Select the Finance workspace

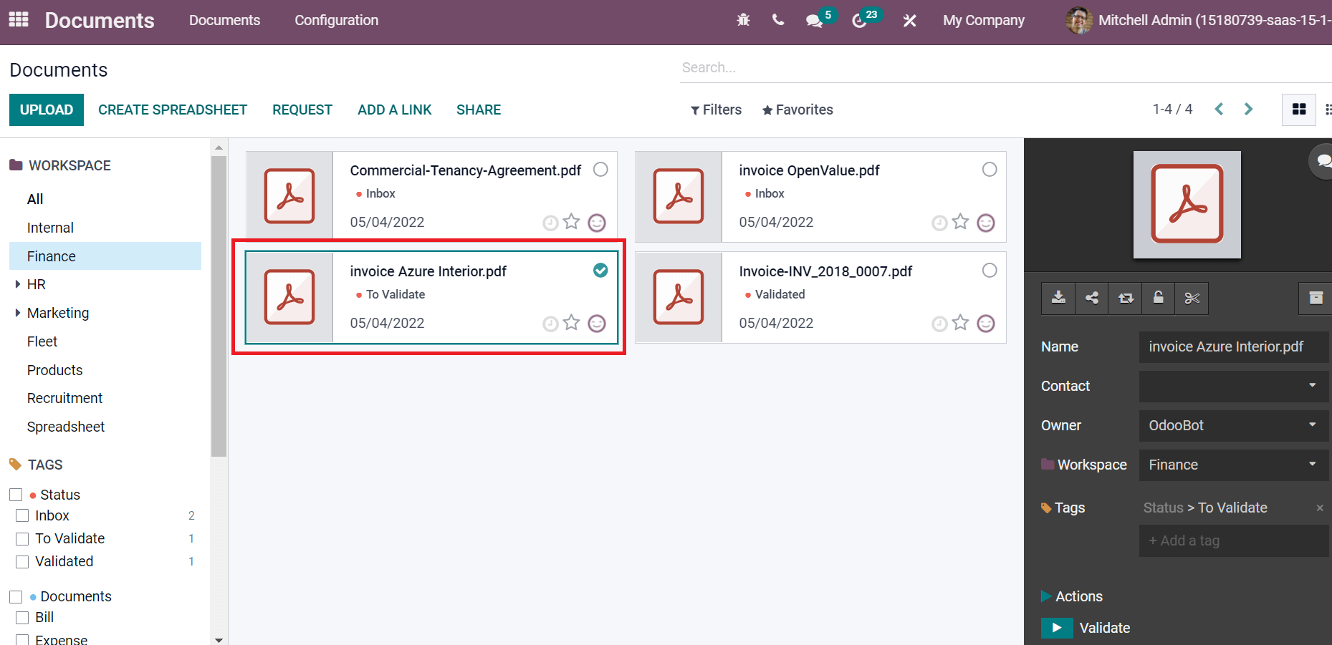105,256
